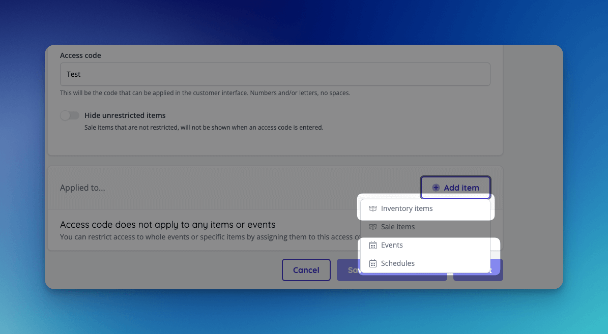
Task: Click the Cancel button
Action: point(306,270)
